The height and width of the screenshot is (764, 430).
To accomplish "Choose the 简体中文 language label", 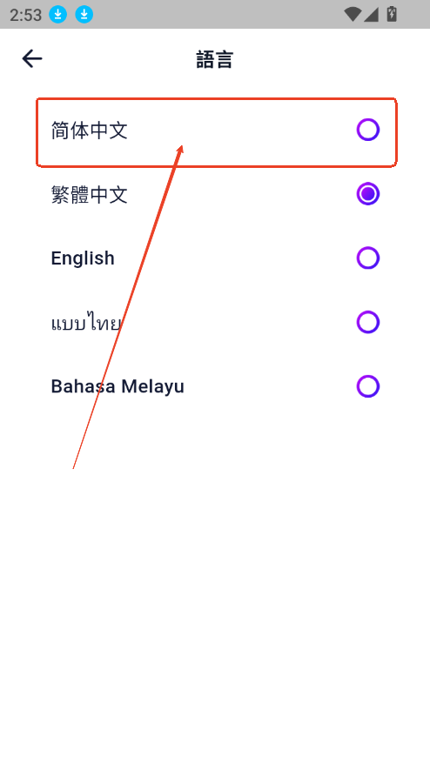I will point(89,131).
